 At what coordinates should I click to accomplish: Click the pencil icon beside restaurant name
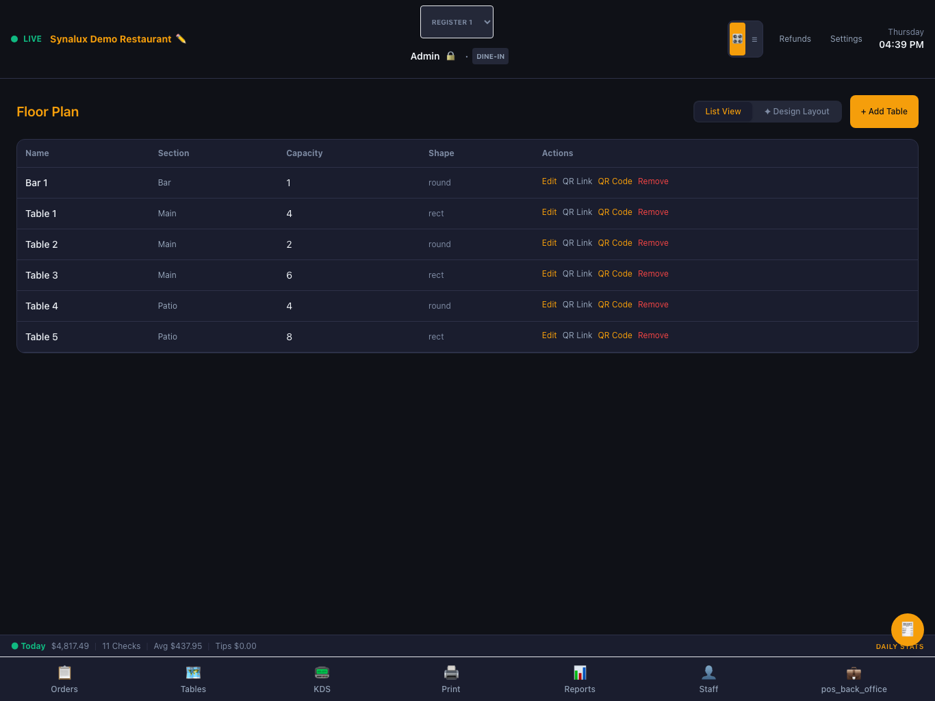(181, 39)
